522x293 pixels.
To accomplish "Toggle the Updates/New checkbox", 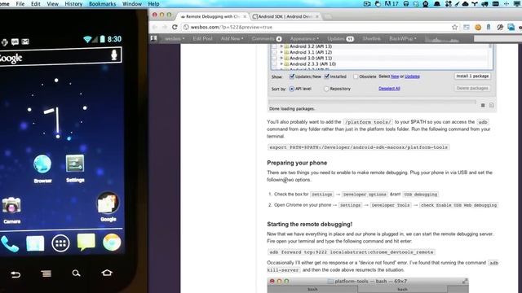I will (x=292, y=77).
